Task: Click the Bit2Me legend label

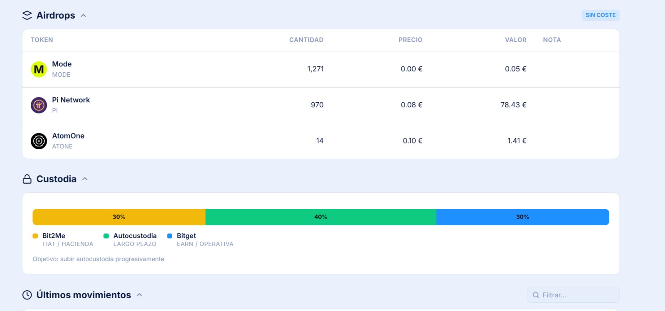Action: 54,236
